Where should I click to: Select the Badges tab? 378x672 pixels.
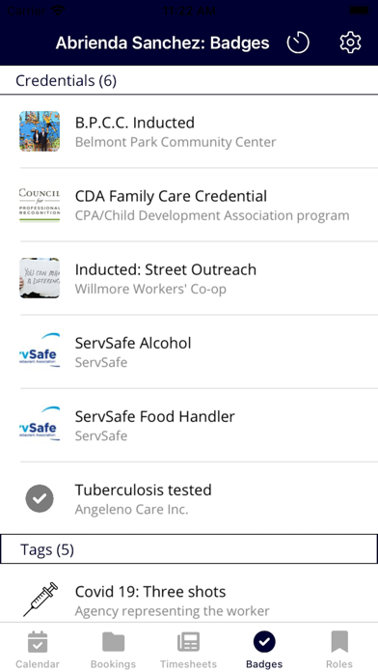(x=264, y=649)
